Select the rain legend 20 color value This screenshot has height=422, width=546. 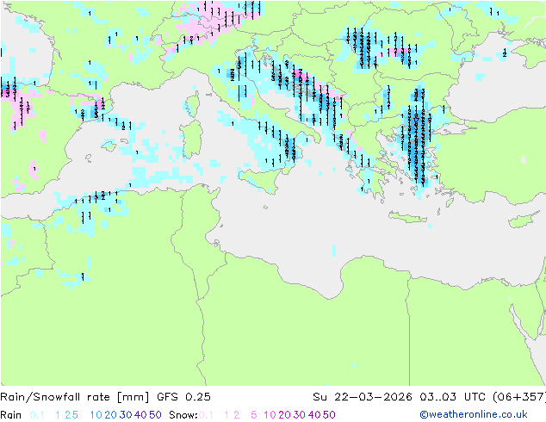coord(111,415)
